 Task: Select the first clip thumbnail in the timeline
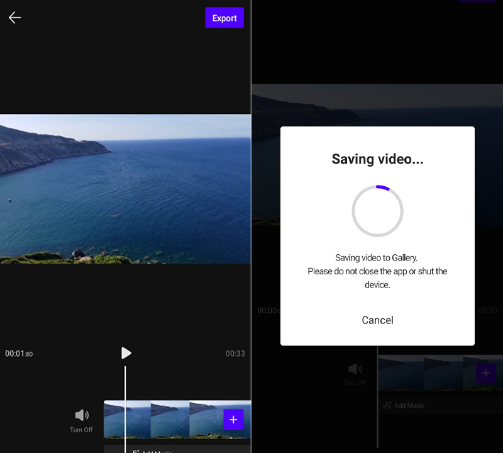(127, 419)
